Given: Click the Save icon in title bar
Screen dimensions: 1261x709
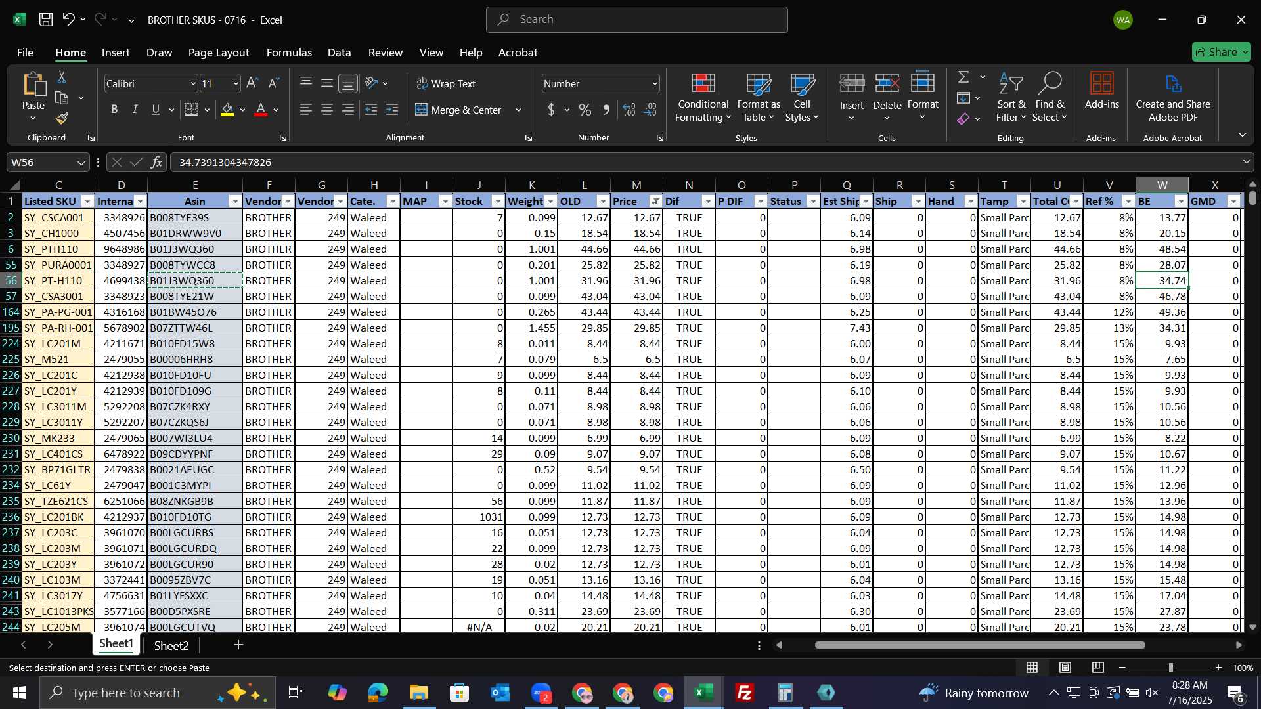Looking at the screenshot, I should 45,20.
